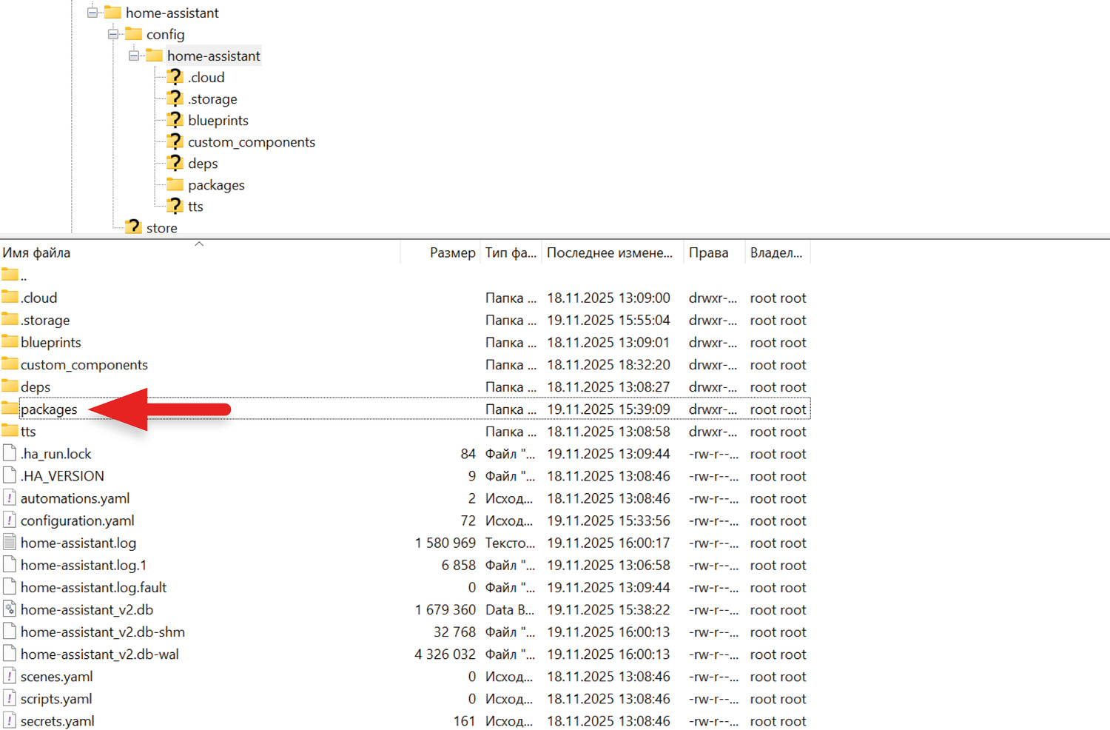Collapse the nested home-assistant tree node

[x=134, y=56]
